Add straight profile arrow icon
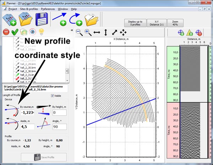This screenshot has height=165, width=213. click(x=60, y=19)
